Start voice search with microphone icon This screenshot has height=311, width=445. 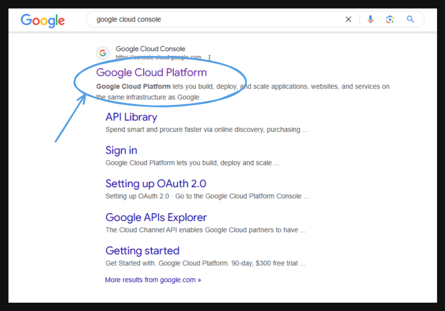point(370,19)
